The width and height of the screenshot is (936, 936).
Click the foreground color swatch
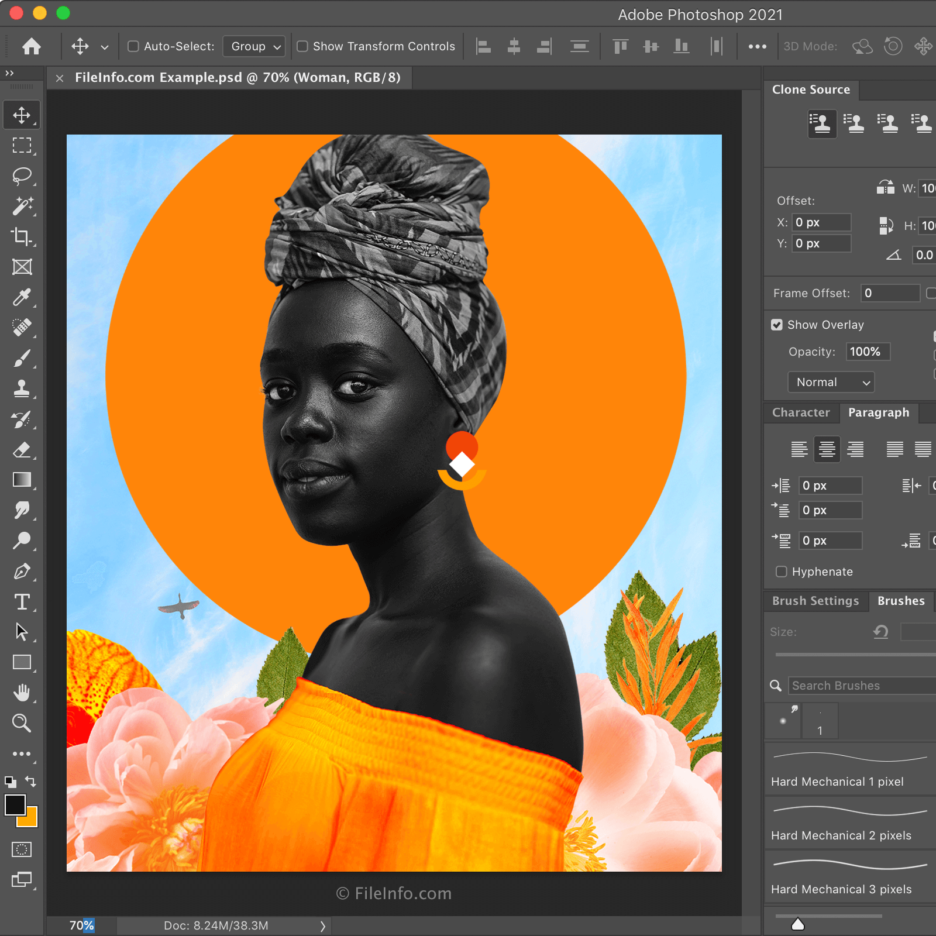coord(15,805)
